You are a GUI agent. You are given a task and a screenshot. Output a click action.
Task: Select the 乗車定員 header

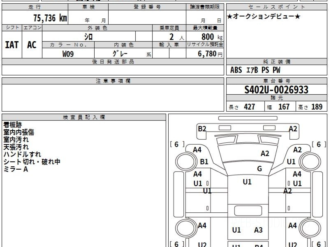pyautogui.click(x=169, y=28)
